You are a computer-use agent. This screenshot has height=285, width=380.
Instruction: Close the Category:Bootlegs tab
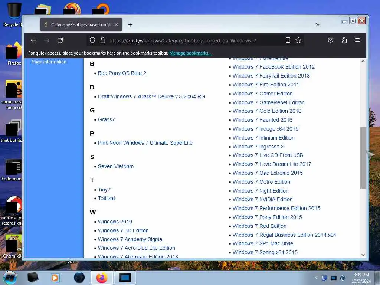point(116,24)
